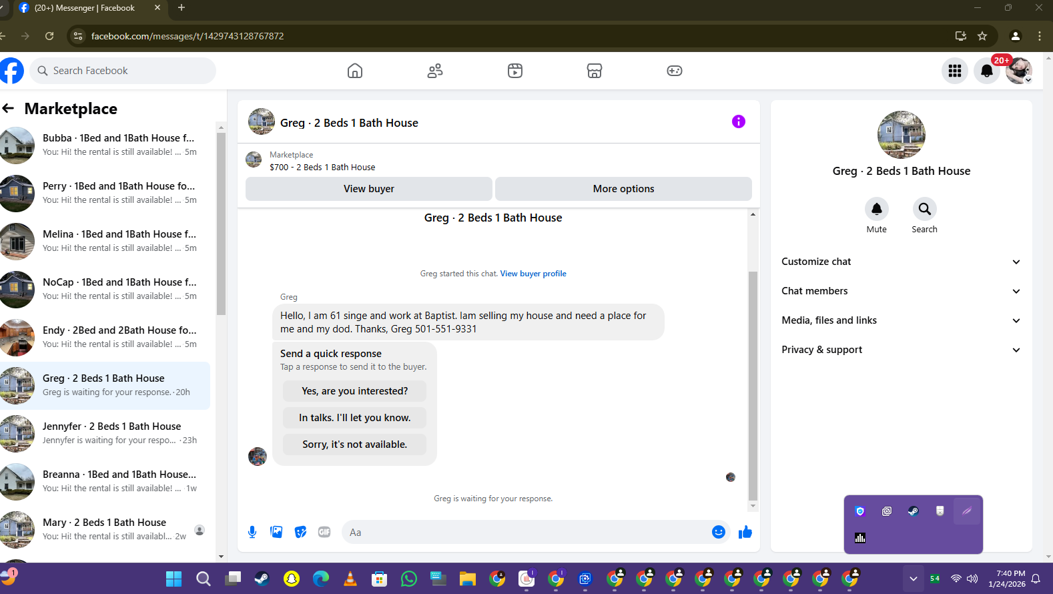Send quick response 'Yes, are you interested?'
The width and height of the screenshot is (1053, 594).
(354, 391)
